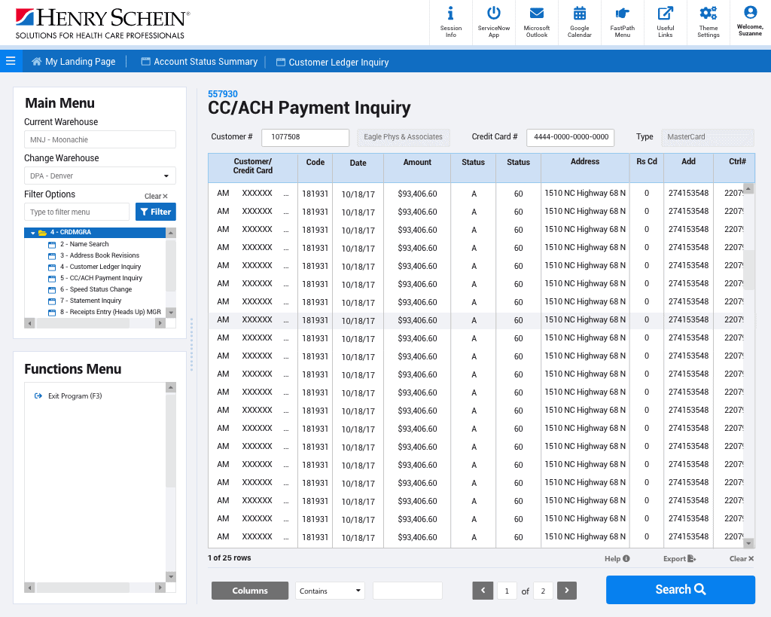Screen dimensions: 771x617
Task: Switch to Customer Ledger Inquiry tab
Action: click(x=332, y=62)
